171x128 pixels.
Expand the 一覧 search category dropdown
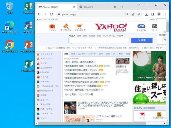pos(120,36)
